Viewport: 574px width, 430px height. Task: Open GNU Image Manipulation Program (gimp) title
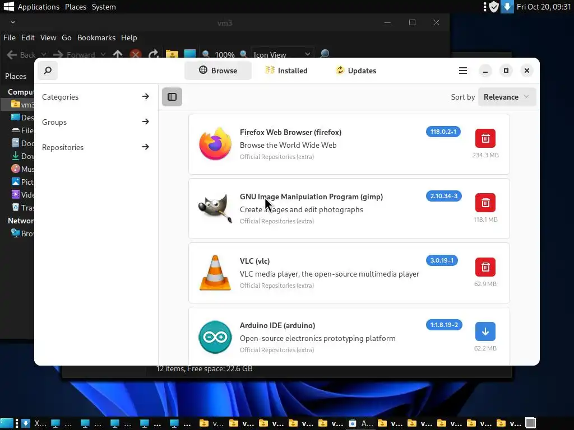(311, 197)
